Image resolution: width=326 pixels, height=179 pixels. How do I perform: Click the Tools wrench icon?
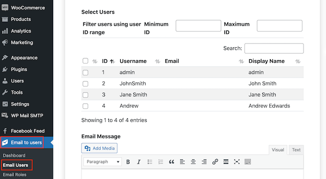coord(5,92)
